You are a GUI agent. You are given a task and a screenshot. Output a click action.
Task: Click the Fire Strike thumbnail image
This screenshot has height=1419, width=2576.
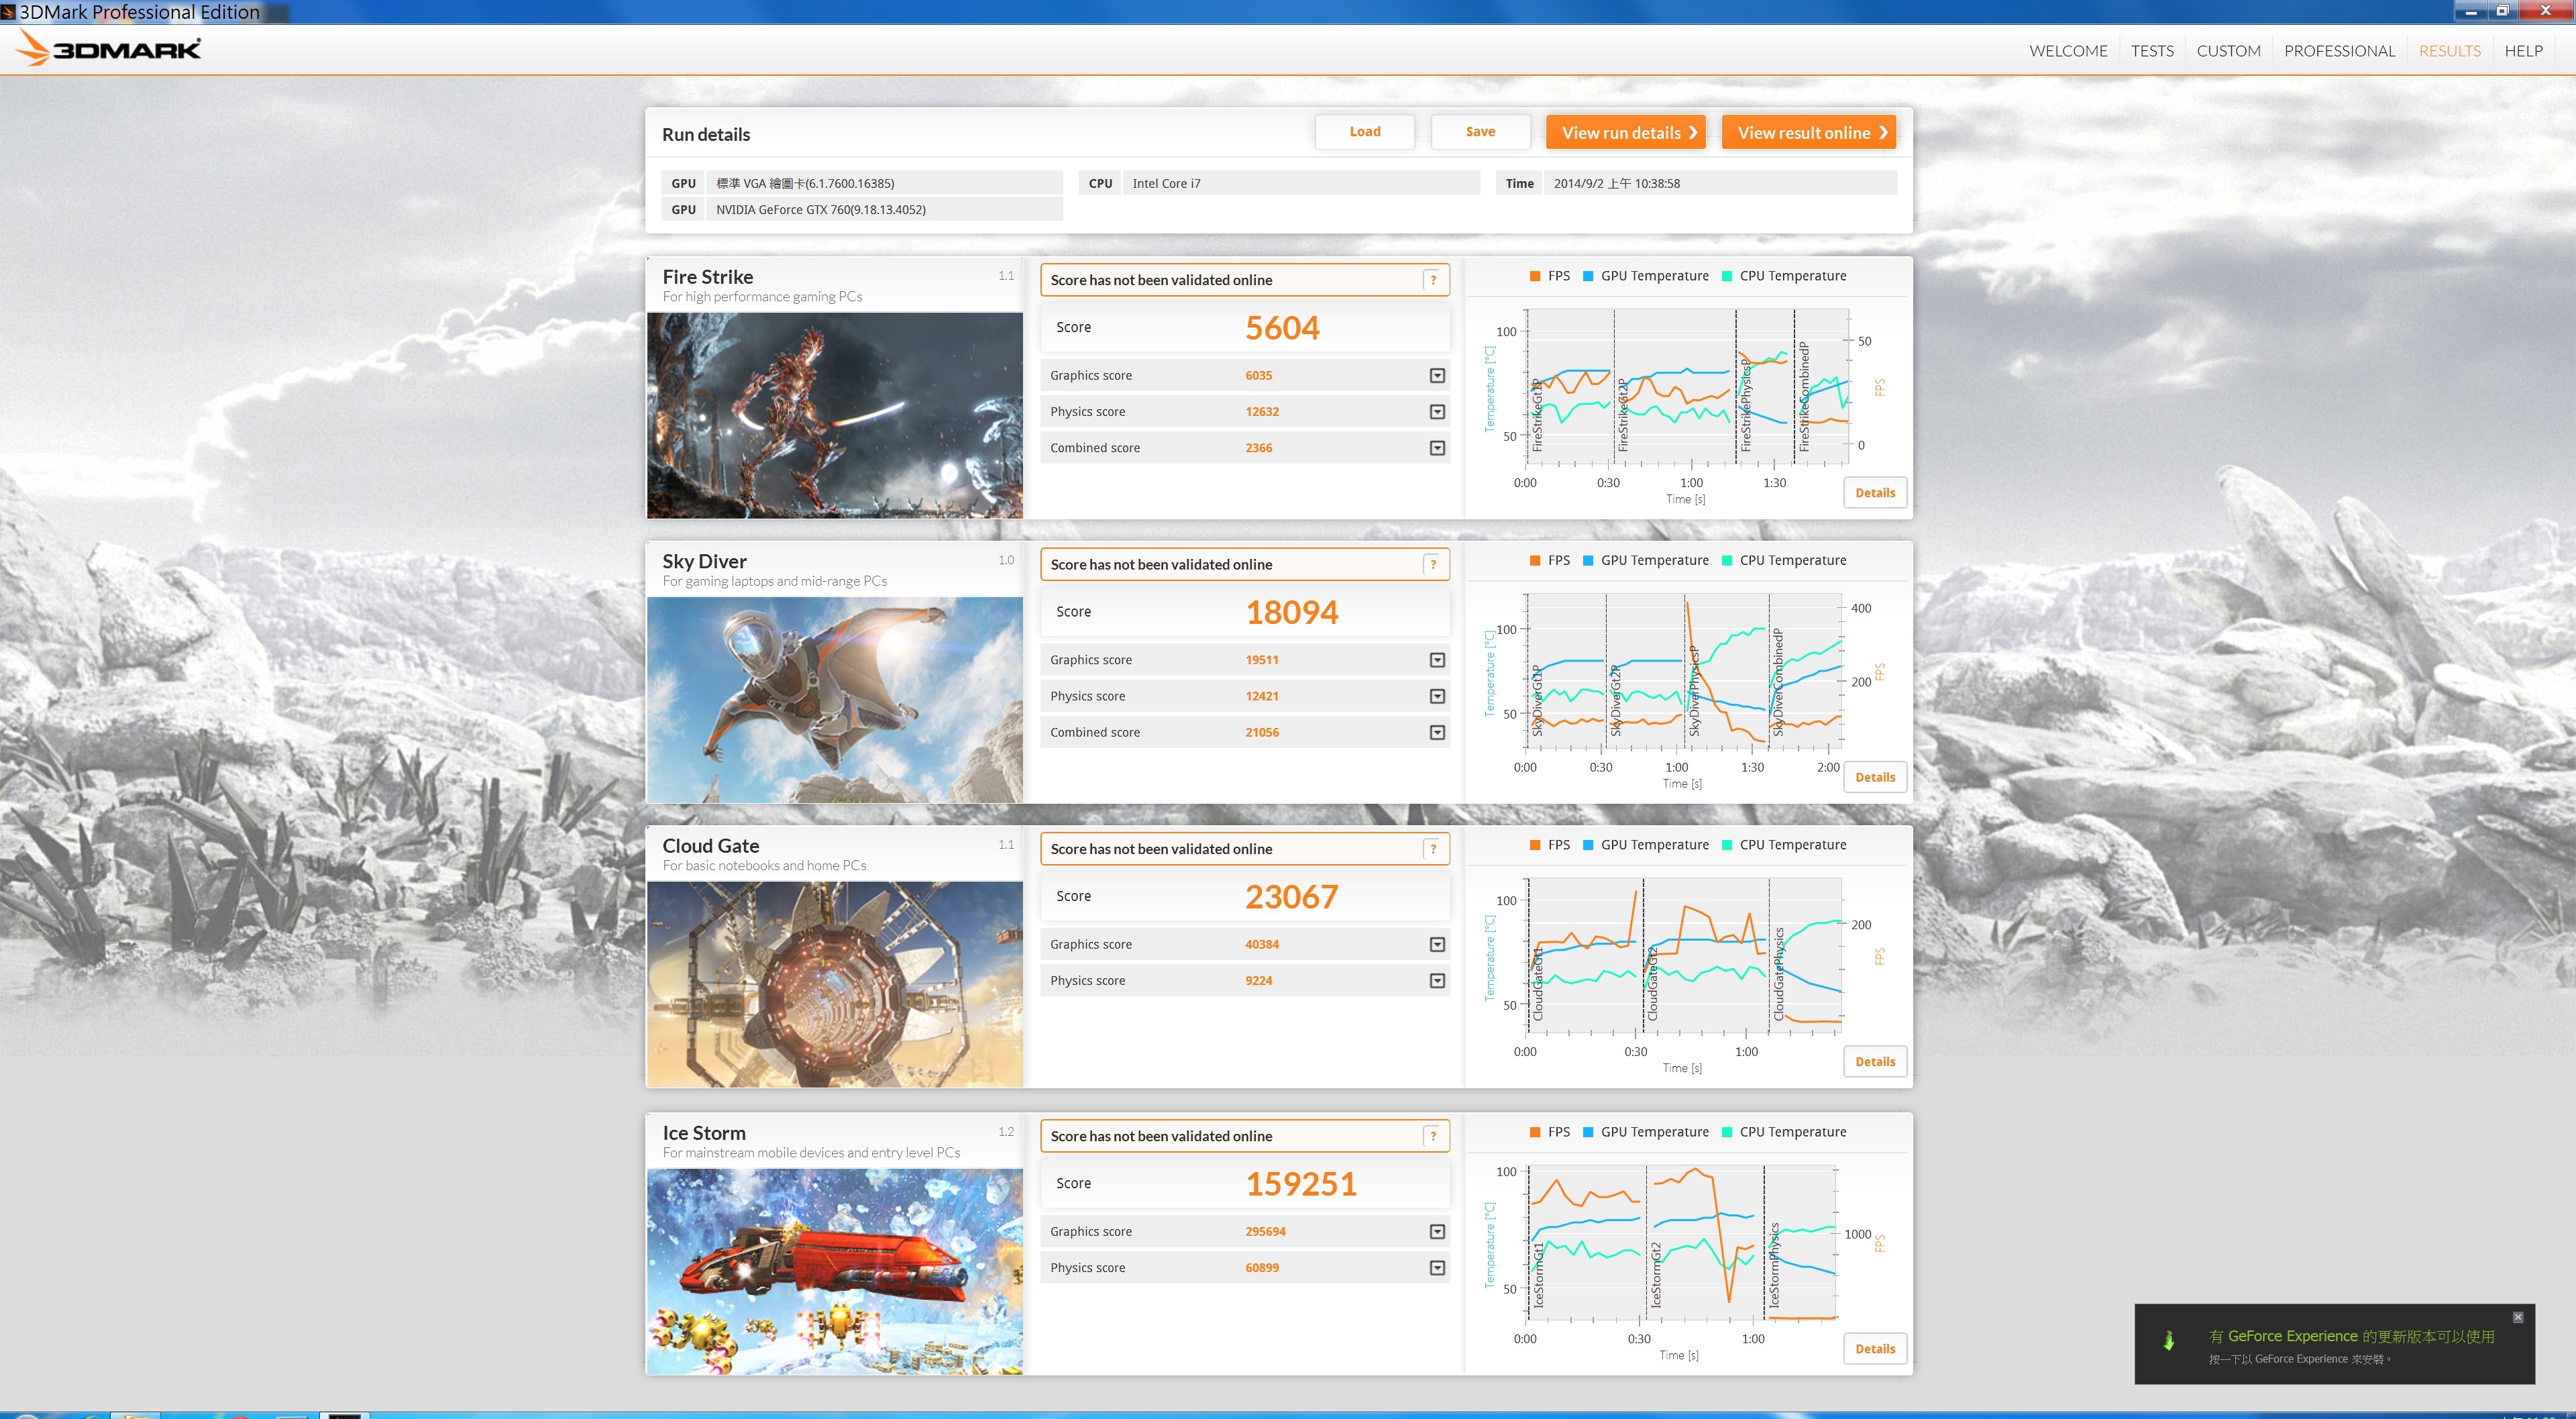(x=835, y=416)
